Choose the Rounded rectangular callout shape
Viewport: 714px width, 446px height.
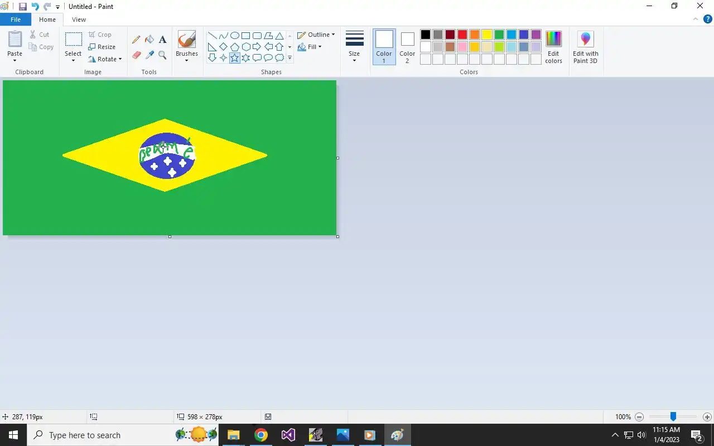pyautogui.click(x=257, y=58)
